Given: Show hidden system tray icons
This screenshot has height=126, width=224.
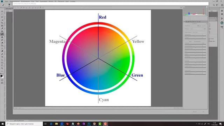Looking at the screenshot, I should pos(197,124).
